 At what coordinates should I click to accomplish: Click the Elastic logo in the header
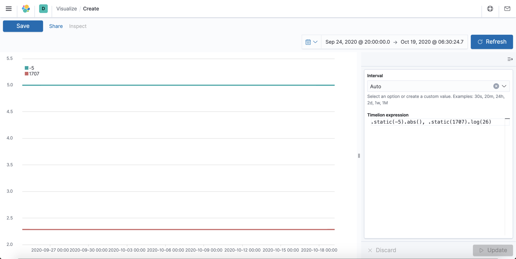click(25, 9)
